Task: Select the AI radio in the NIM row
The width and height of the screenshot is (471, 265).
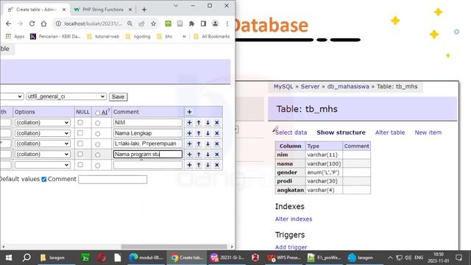Action: click(x=98, y=123)
